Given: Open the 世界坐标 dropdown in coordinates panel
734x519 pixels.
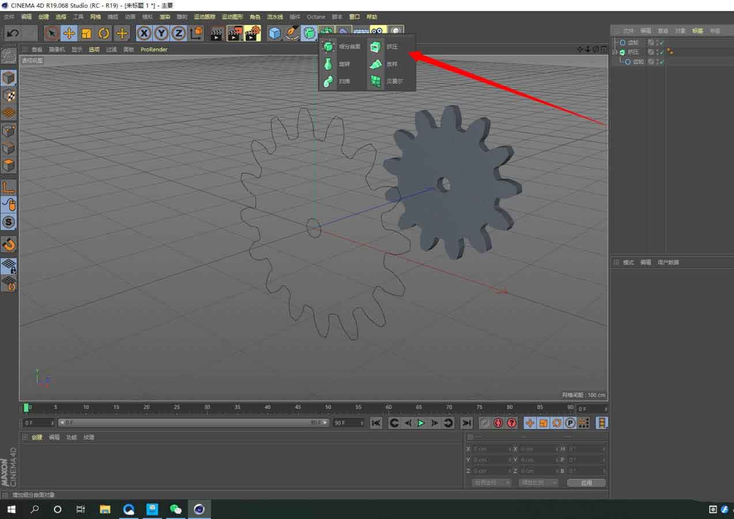Looking at the screenshot, I should tap(491, 482).
